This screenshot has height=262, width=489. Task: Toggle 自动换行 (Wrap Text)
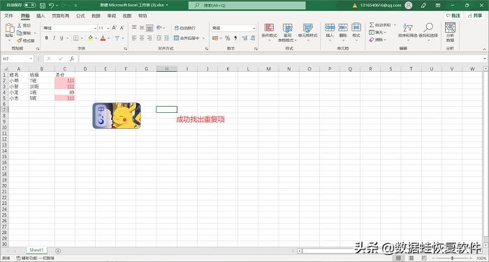pyautogui.click(x=185, y=28)
